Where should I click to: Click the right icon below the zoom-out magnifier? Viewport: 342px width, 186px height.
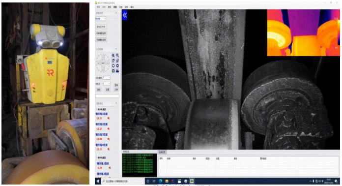tap(117, 61)
